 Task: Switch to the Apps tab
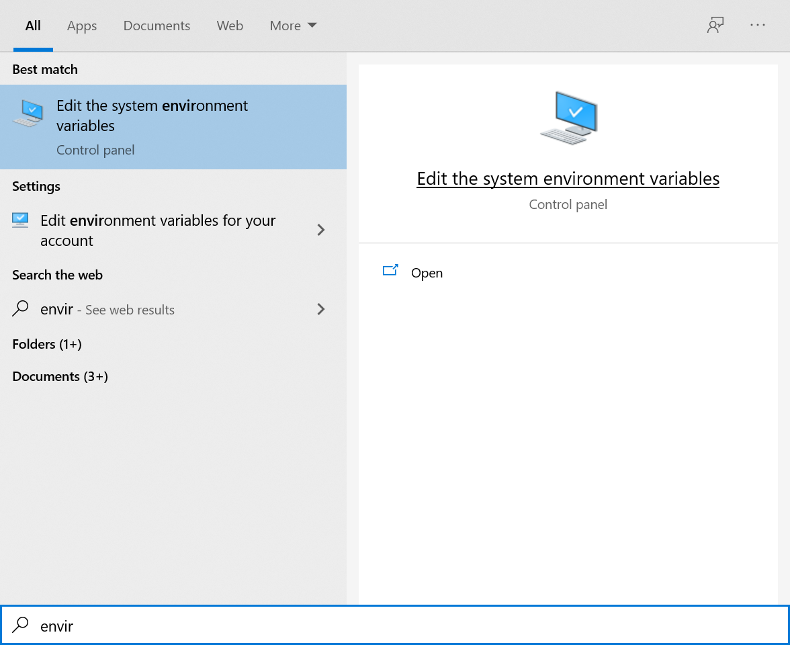pos(82,26)
